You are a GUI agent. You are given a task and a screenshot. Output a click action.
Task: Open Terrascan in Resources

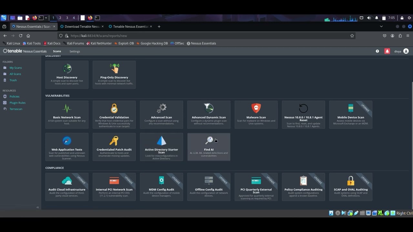tap(16, 109)
